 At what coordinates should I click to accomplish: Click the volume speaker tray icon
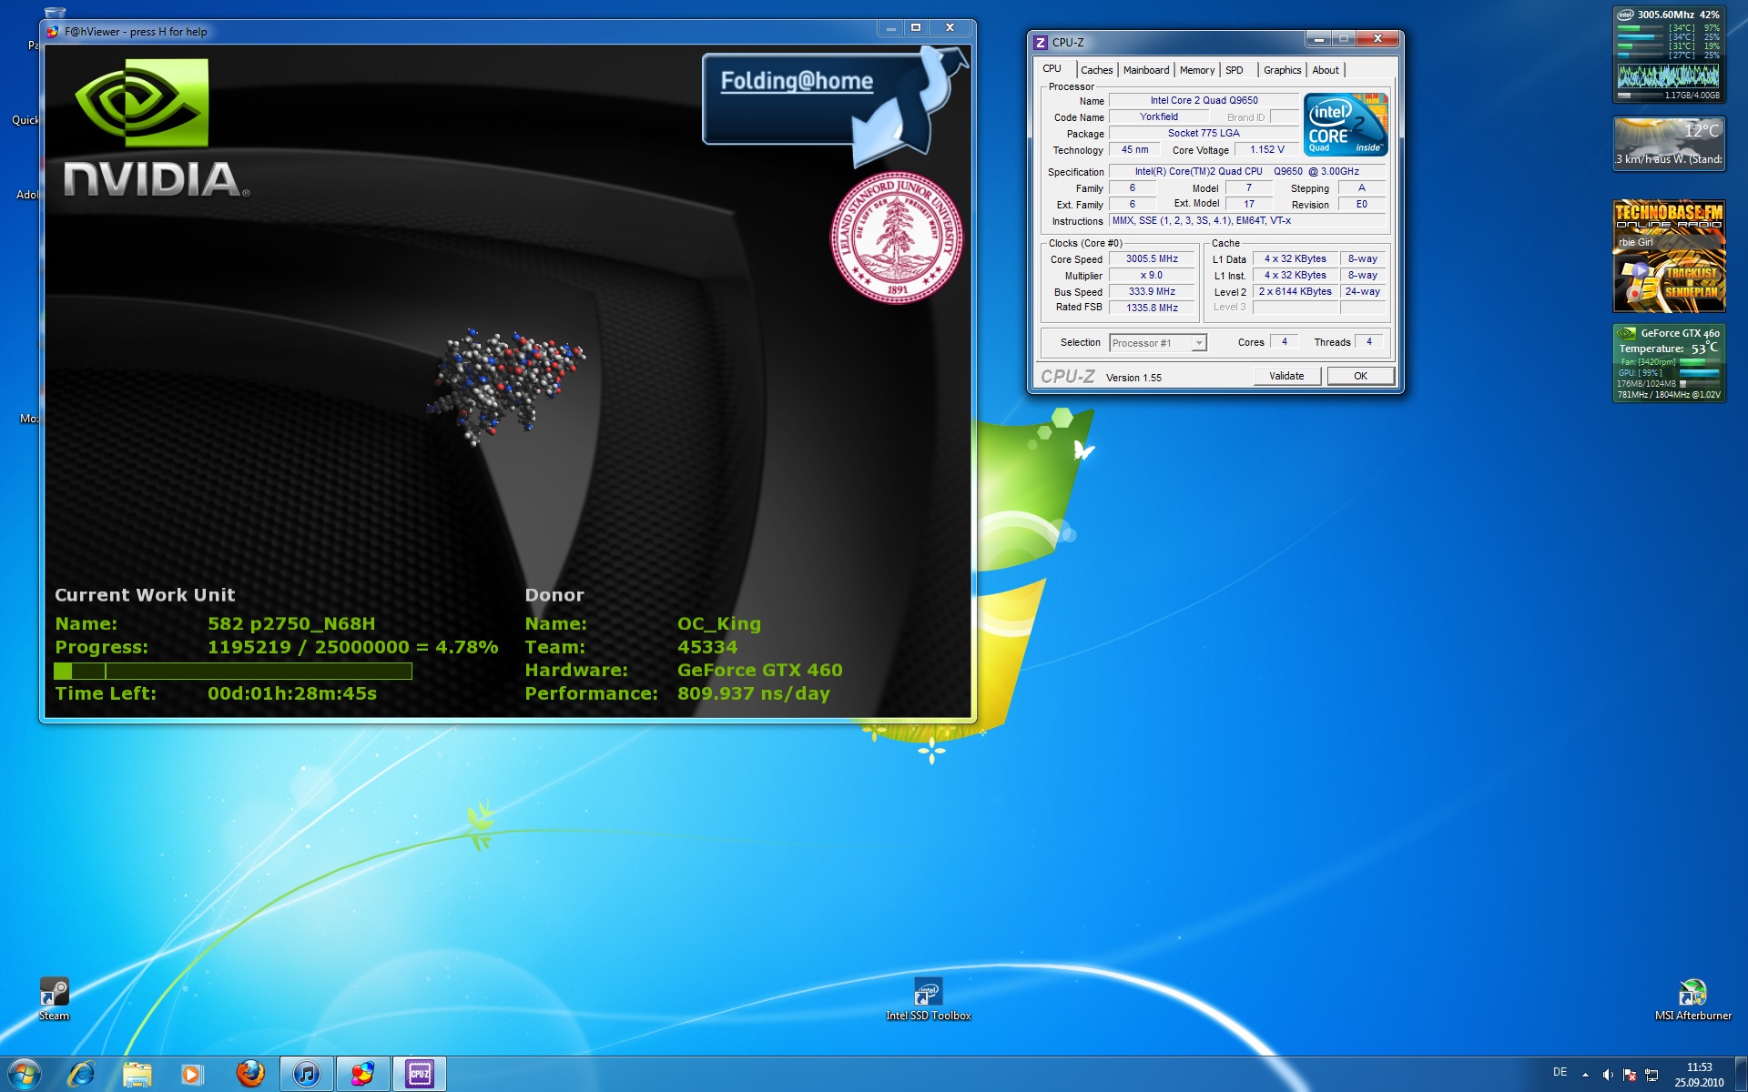click(x=1608, y=1075)
